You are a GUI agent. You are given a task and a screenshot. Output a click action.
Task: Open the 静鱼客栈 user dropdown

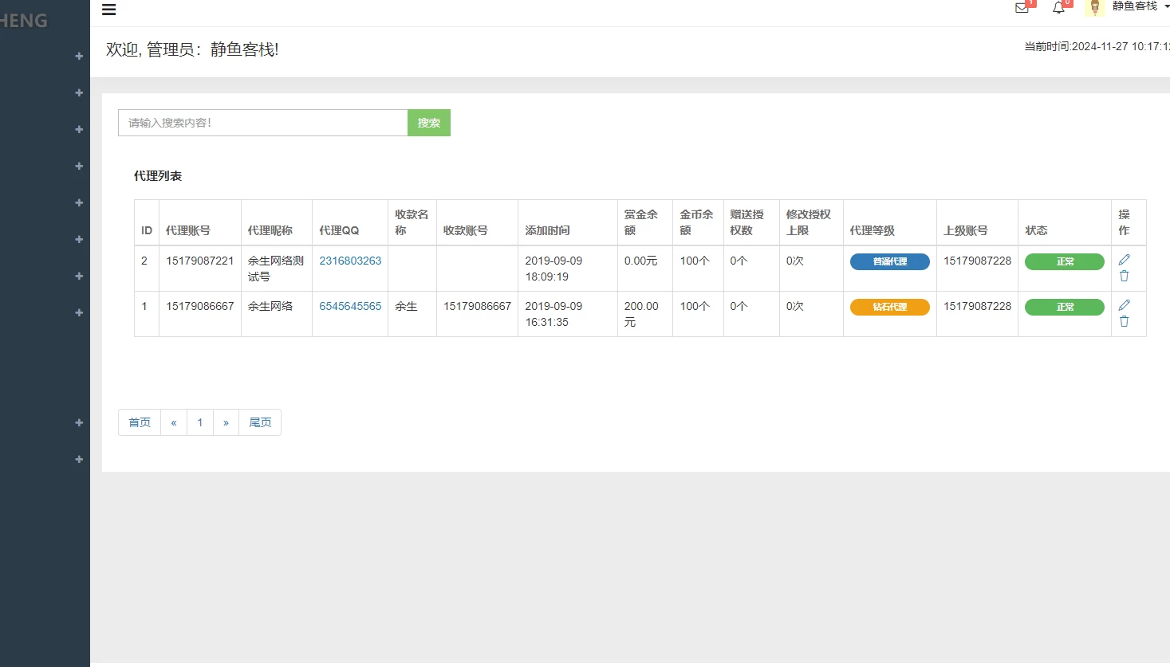click(1140, 6)
